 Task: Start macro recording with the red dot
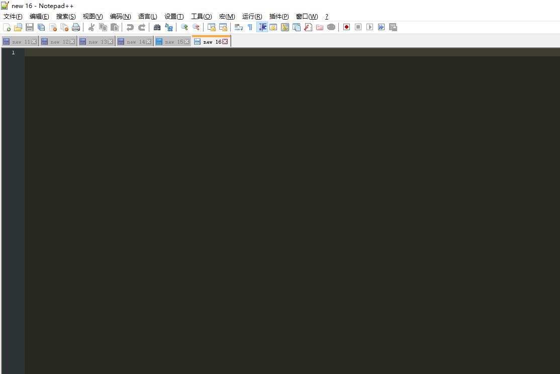pos(346,27)
